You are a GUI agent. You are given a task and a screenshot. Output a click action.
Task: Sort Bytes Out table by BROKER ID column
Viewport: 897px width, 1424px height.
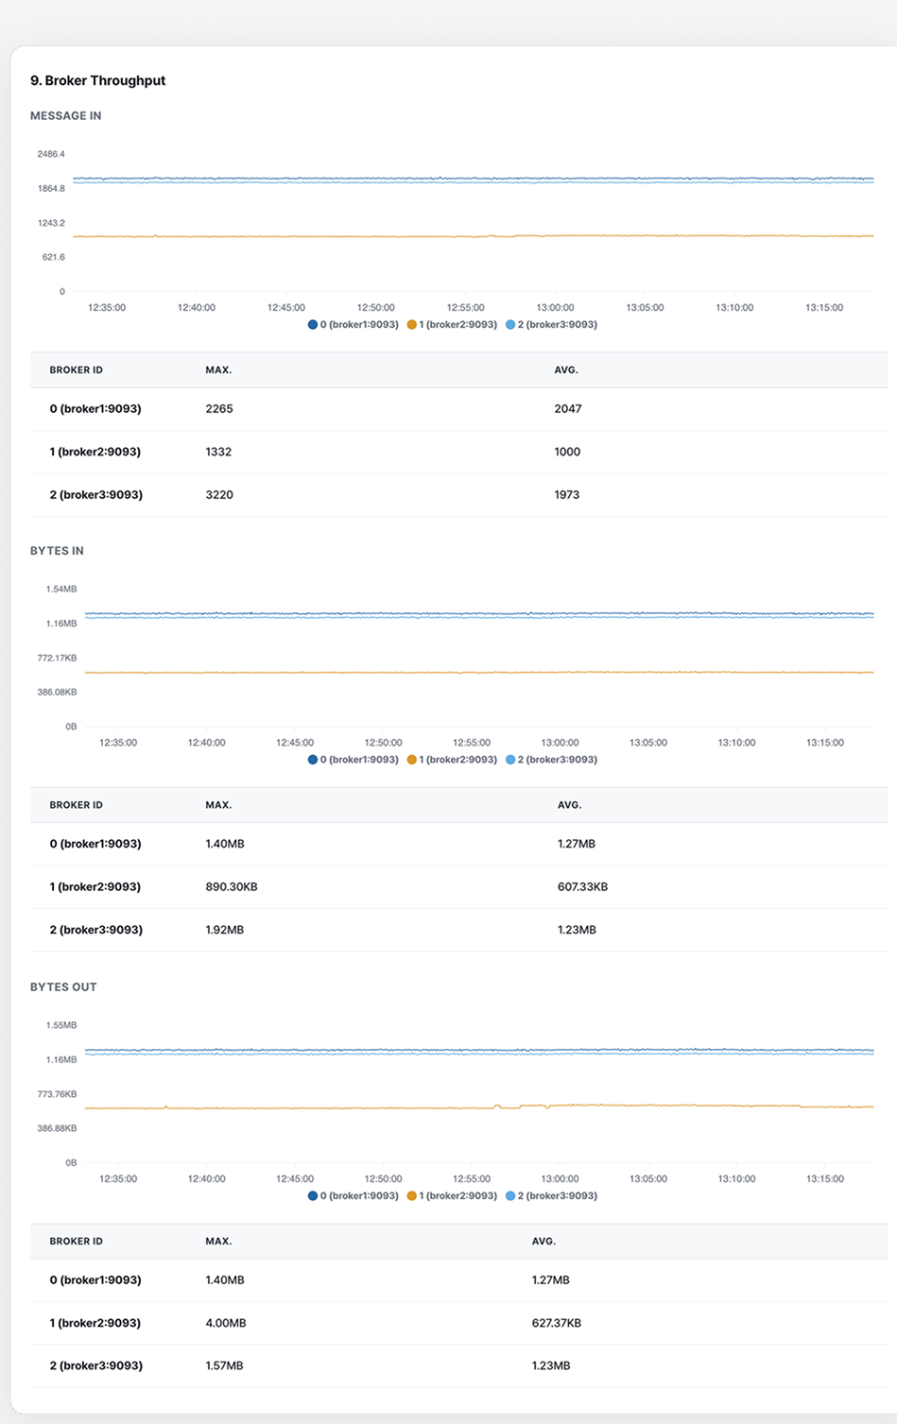pyautogui.click(x=76, y=1241)
